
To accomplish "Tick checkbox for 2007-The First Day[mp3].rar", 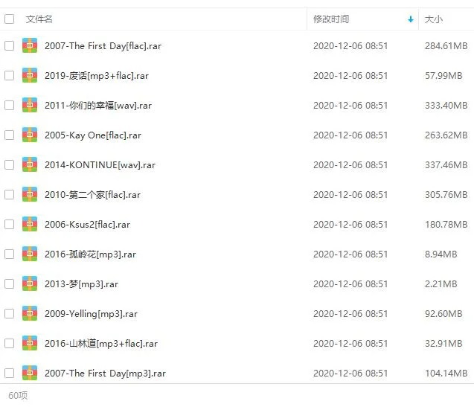I will pyautogui.click(x=10, y=373).
